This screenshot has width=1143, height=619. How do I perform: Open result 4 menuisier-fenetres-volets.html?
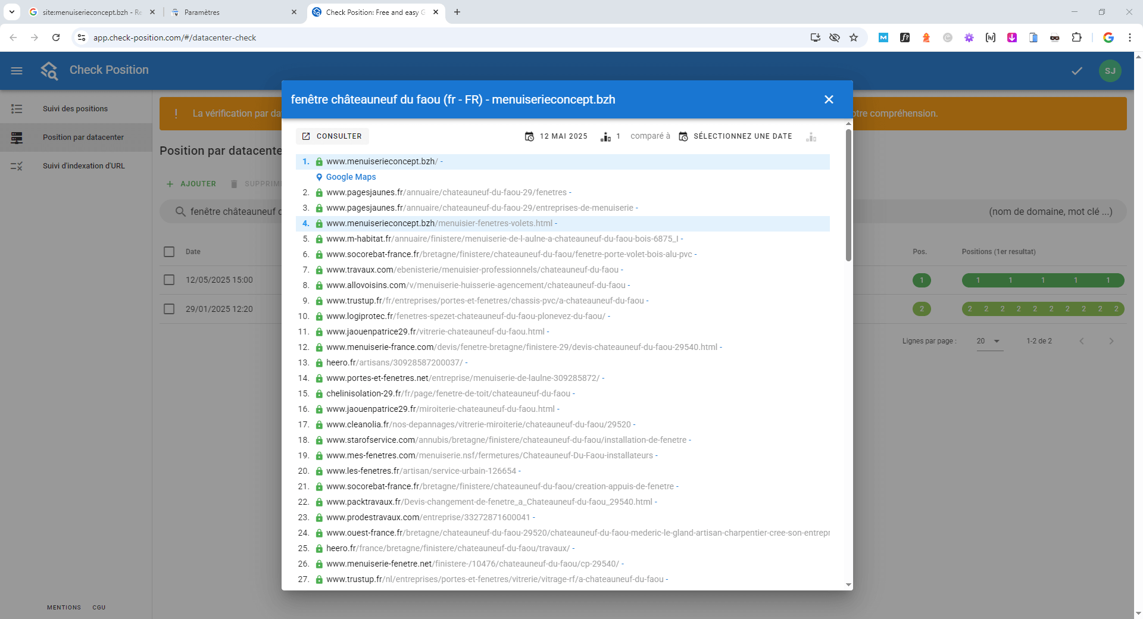point(563,223)
